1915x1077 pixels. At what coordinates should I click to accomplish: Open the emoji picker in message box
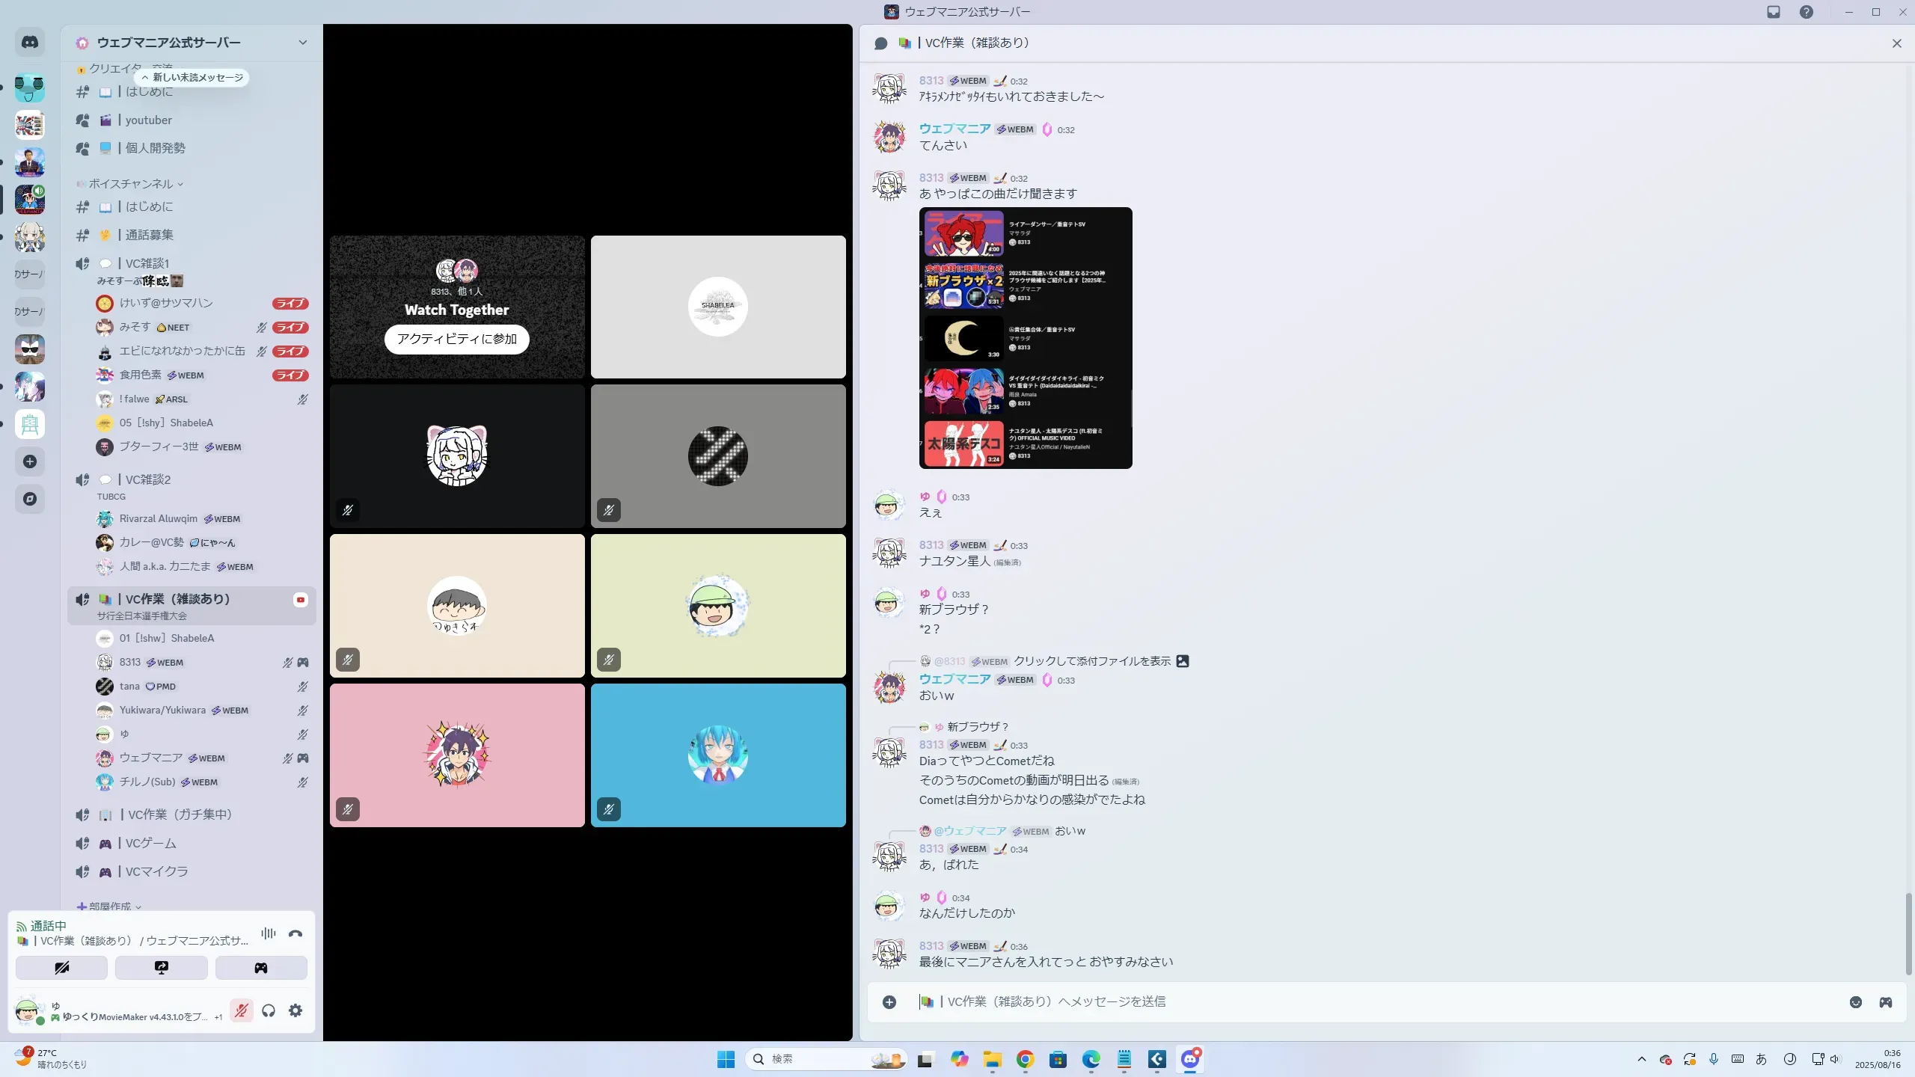(x=1855, y=1002)
